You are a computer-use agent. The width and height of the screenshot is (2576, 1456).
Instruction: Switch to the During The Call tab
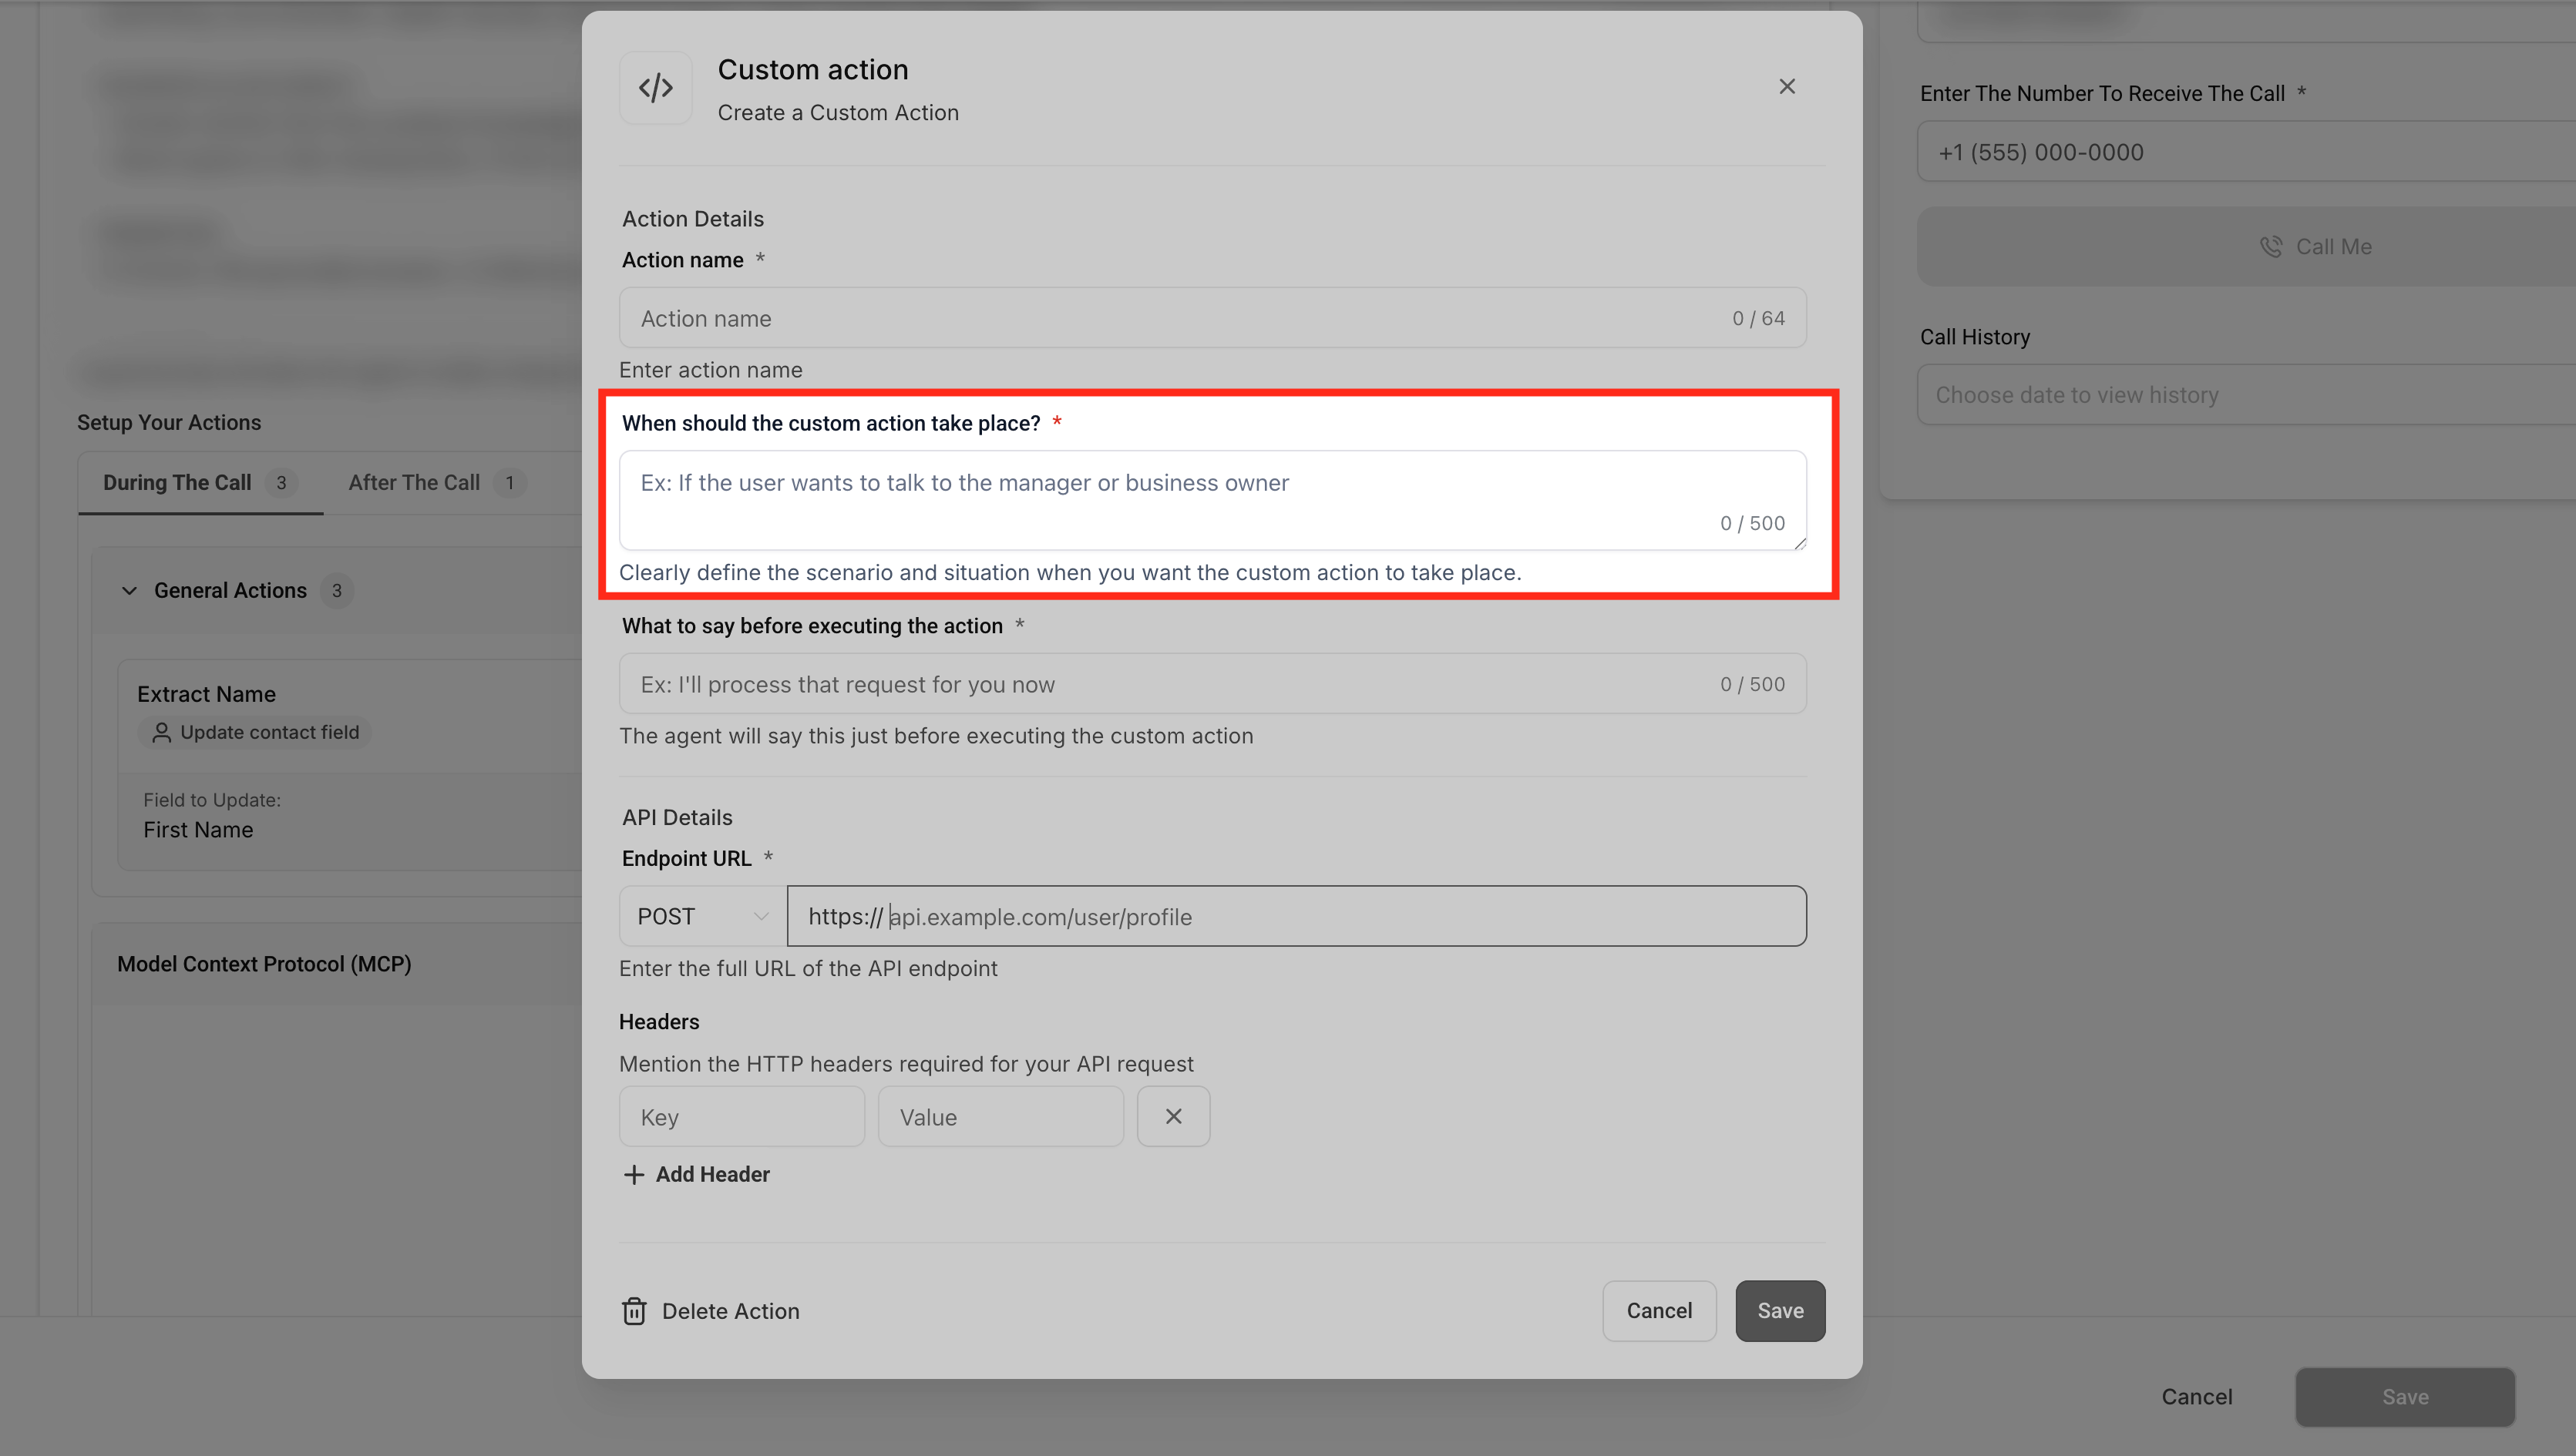(x=178, y=482)
